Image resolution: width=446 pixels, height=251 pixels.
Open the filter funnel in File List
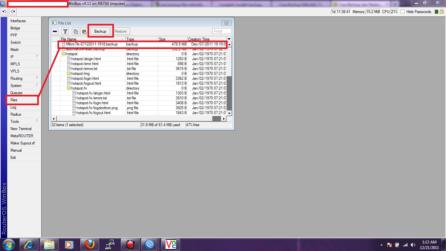click(x=65, y=31)
